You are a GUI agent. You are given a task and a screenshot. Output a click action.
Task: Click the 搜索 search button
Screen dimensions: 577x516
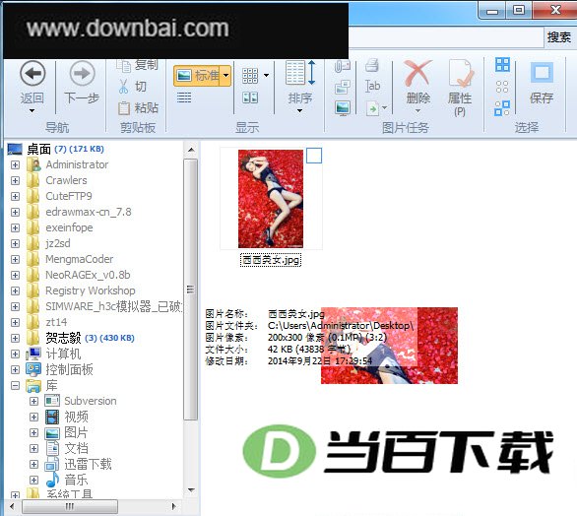click(558, 37)
